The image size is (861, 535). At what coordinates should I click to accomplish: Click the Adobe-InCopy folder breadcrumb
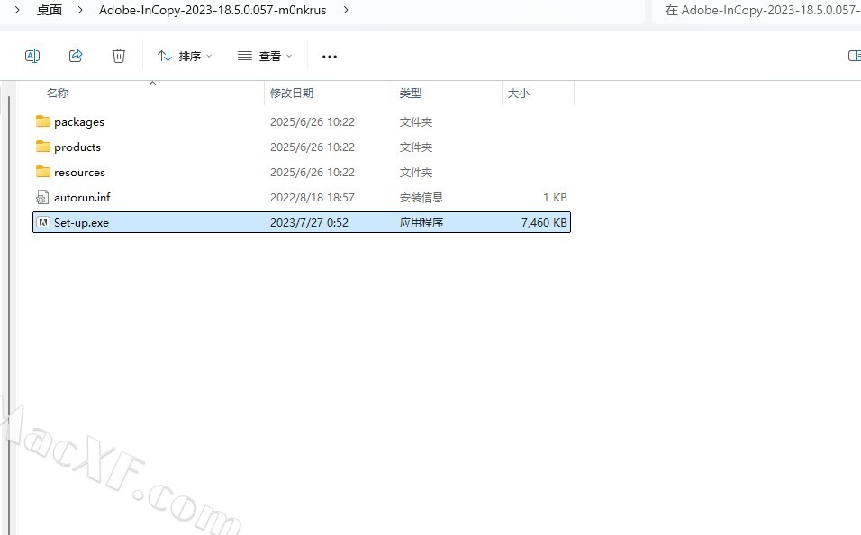point(213,10)
